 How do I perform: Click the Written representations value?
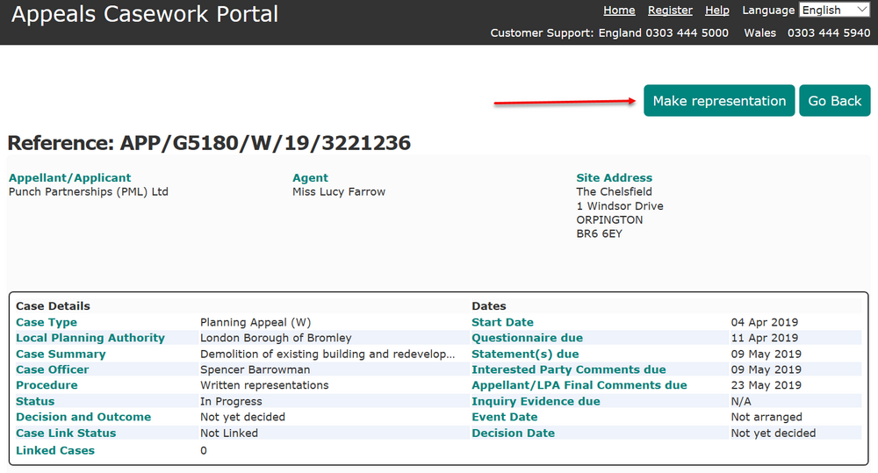pyautogui.click(x=264, y=385)
